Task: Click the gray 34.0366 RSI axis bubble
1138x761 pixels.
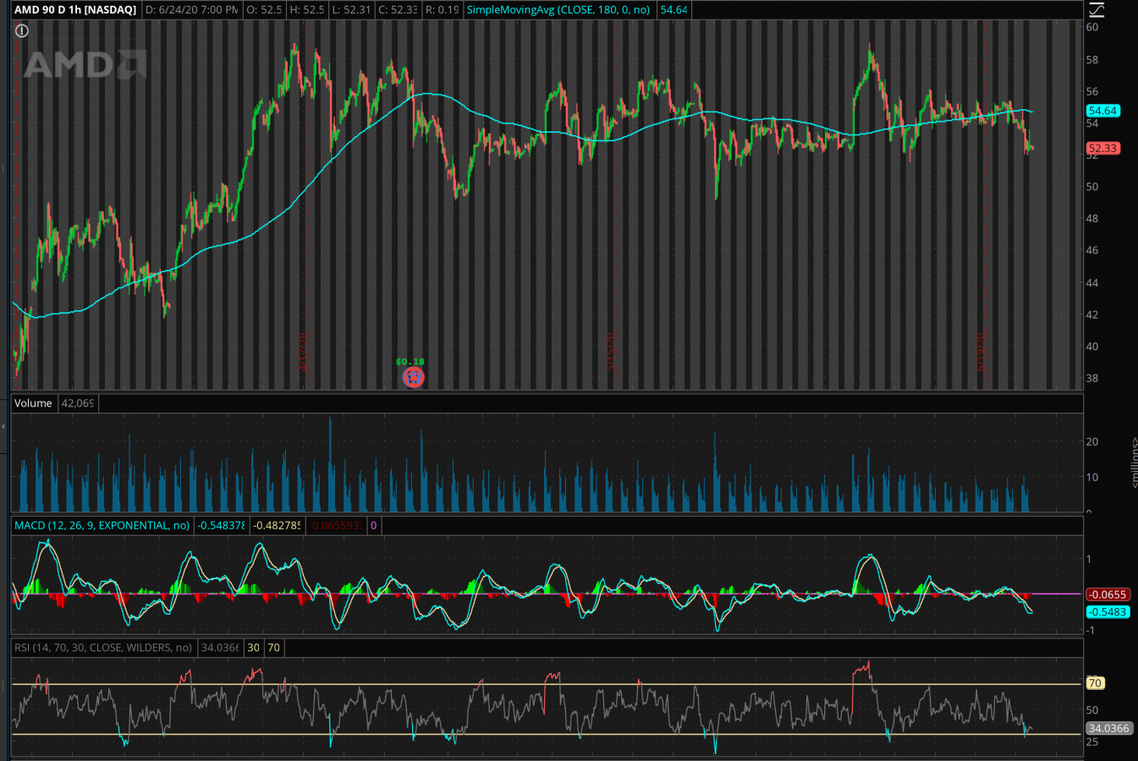Action: click(1108, 728)
